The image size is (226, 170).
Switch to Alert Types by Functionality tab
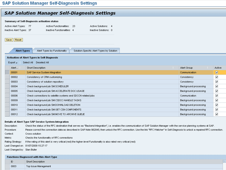click(x=52, y=50)
